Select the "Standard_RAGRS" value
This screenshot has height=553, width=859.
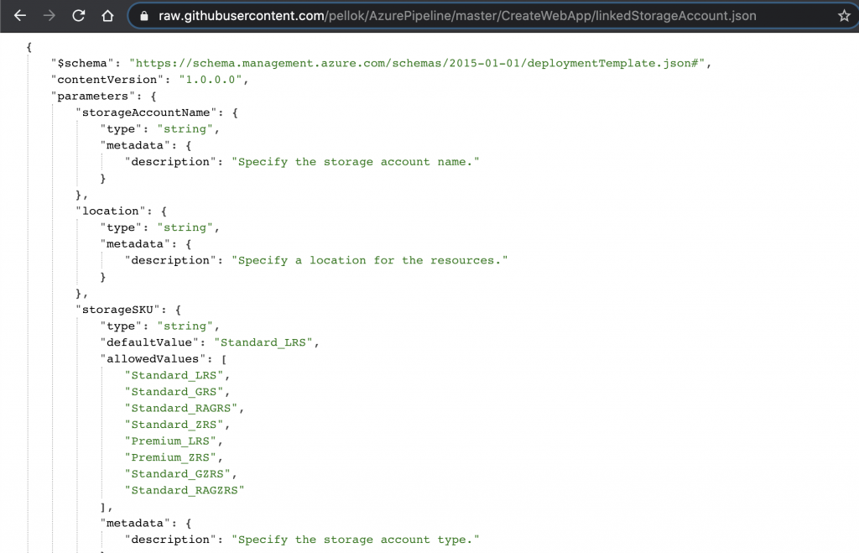pos(181,409)
